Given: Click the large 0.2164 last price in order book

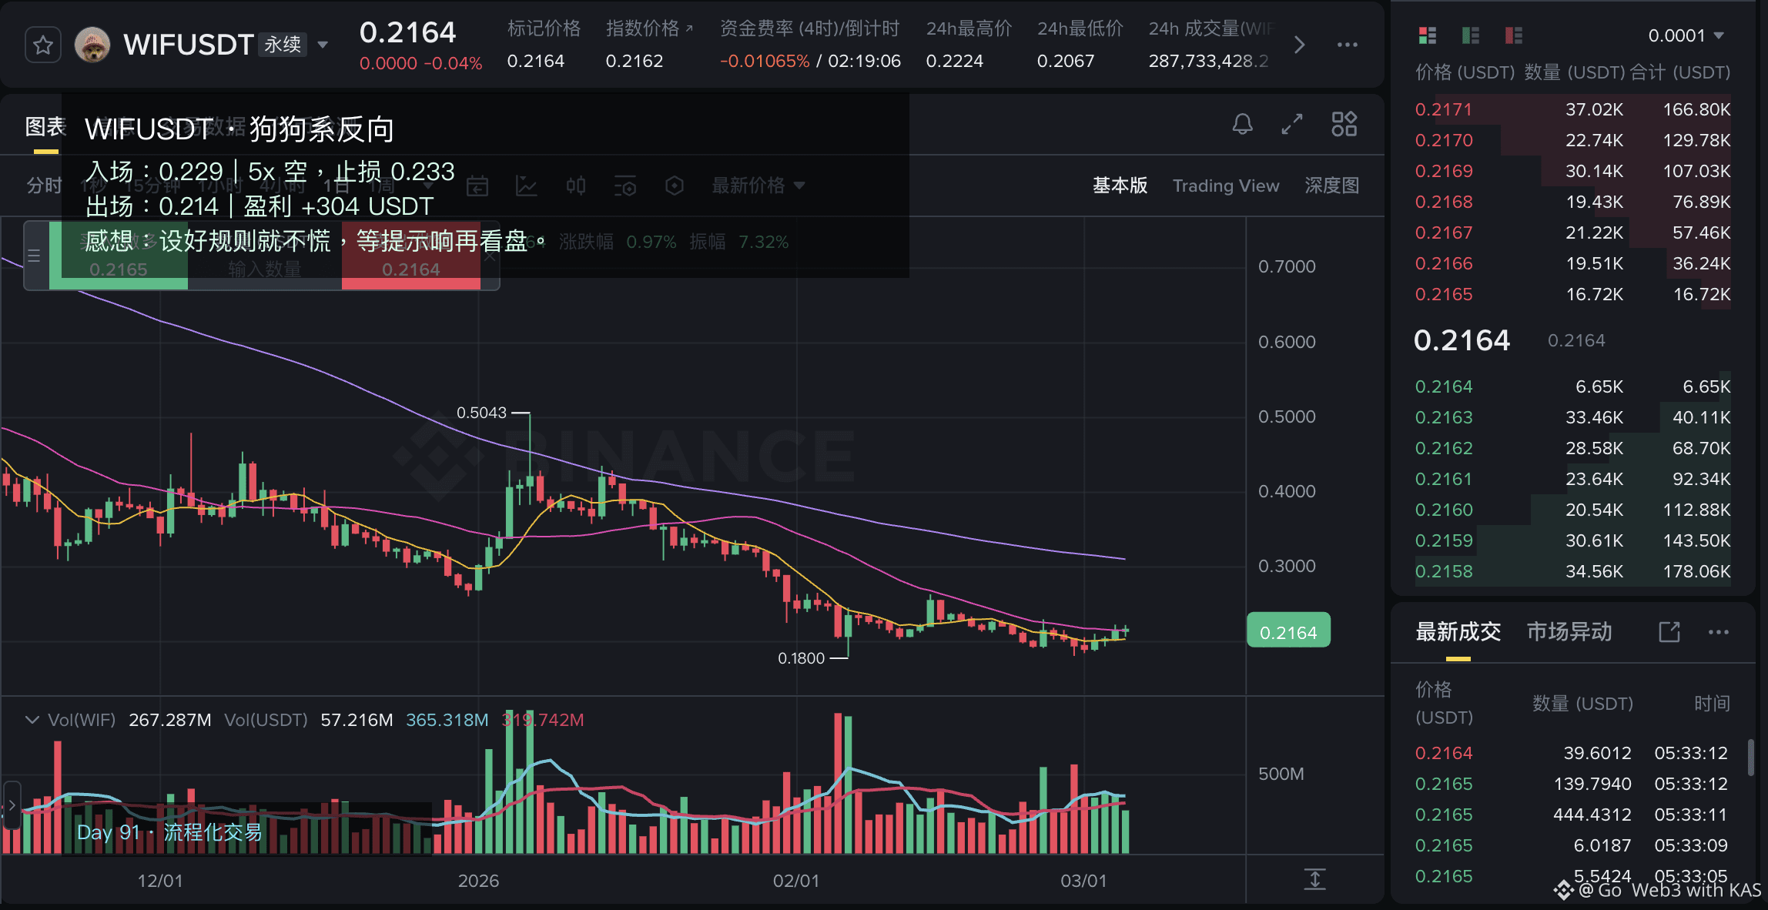Looking at the screenshot, I should 1462,340.
